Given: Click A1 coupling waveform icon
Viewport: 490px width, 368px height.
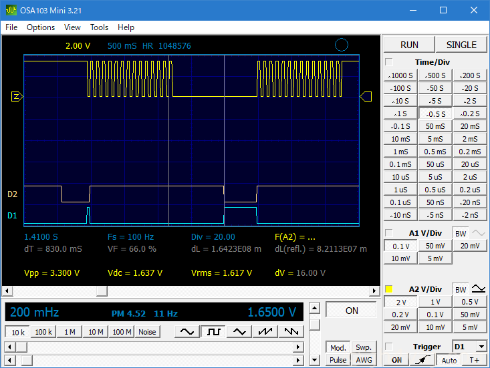Looking at the screenshot, I should pos(479,233).
